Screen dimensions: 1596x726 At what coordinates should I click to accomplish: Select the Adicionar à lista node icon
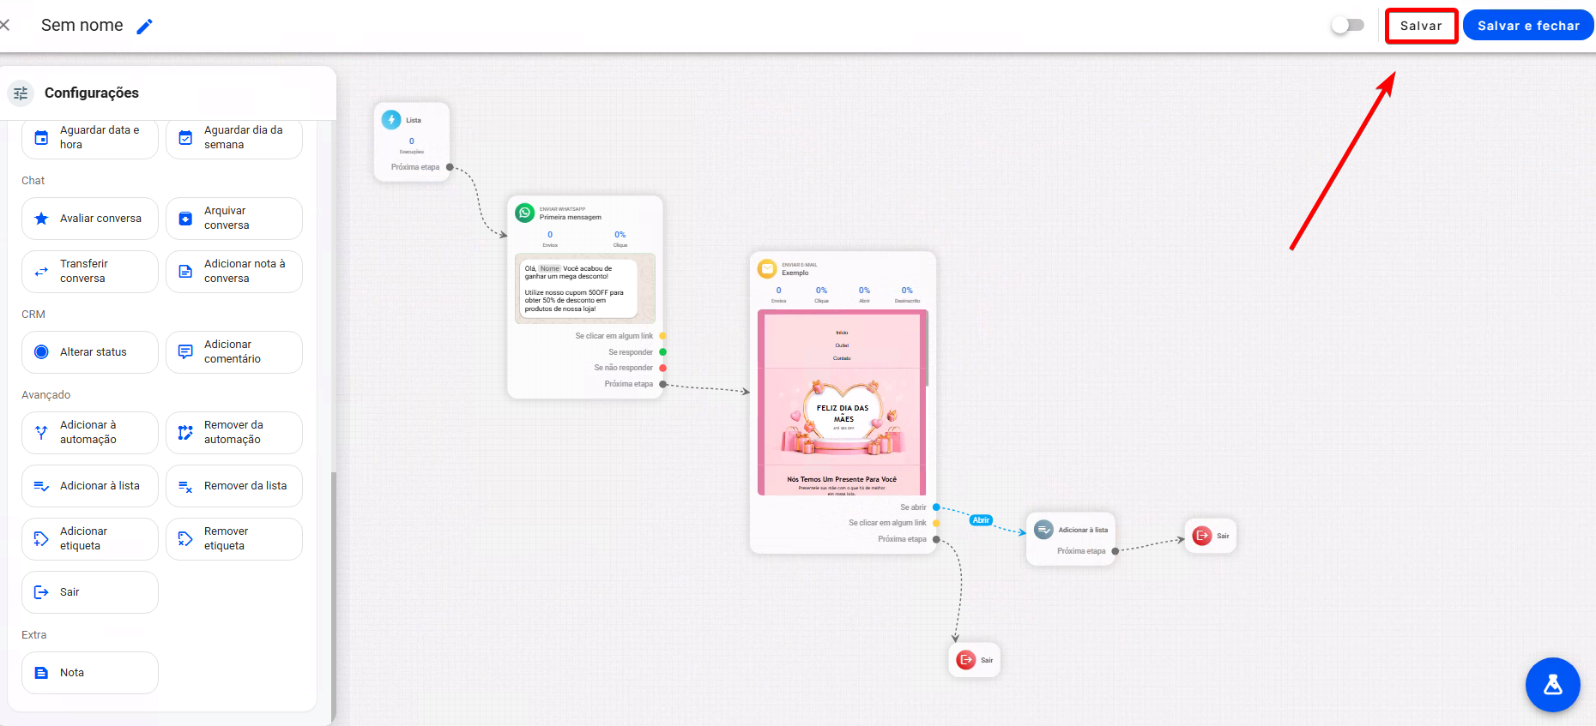pyautogui.click(x=1043, y=530)
